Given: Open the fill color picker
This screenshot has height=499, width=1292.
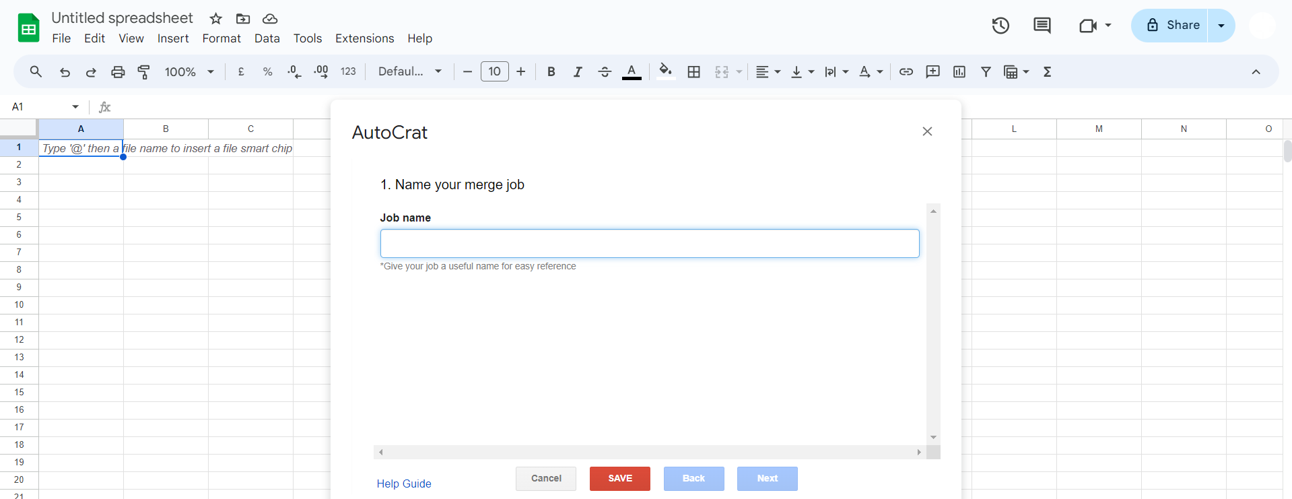Looking at the screenshot, I should pos(666,71).
